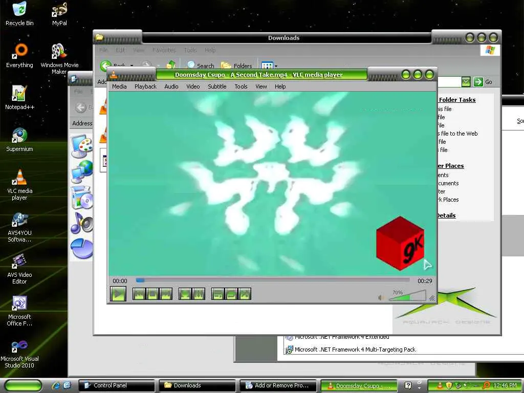This screenshot has height=393, width=524.
Task: Mute VLC audio speaker icon
Action: [x=381, y=297]
